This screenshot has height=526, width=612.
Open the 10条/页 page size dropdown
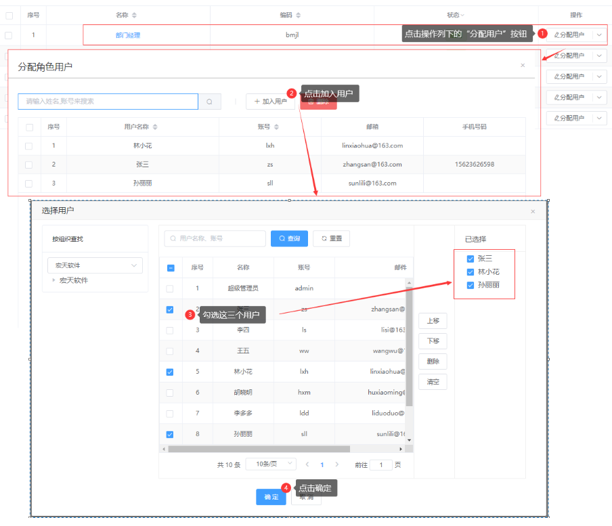(271, 464)
